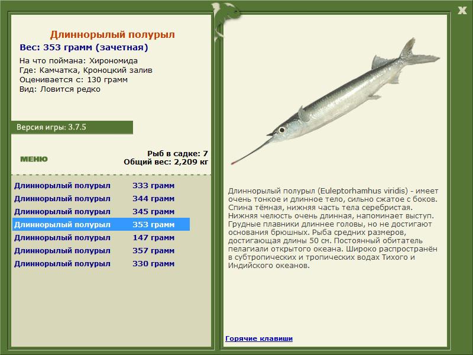The width and height of the screenshot is (473, 355).
Task: Select the 345 грамм Длиннорылый полурыл row
Action: click(101, 212)
